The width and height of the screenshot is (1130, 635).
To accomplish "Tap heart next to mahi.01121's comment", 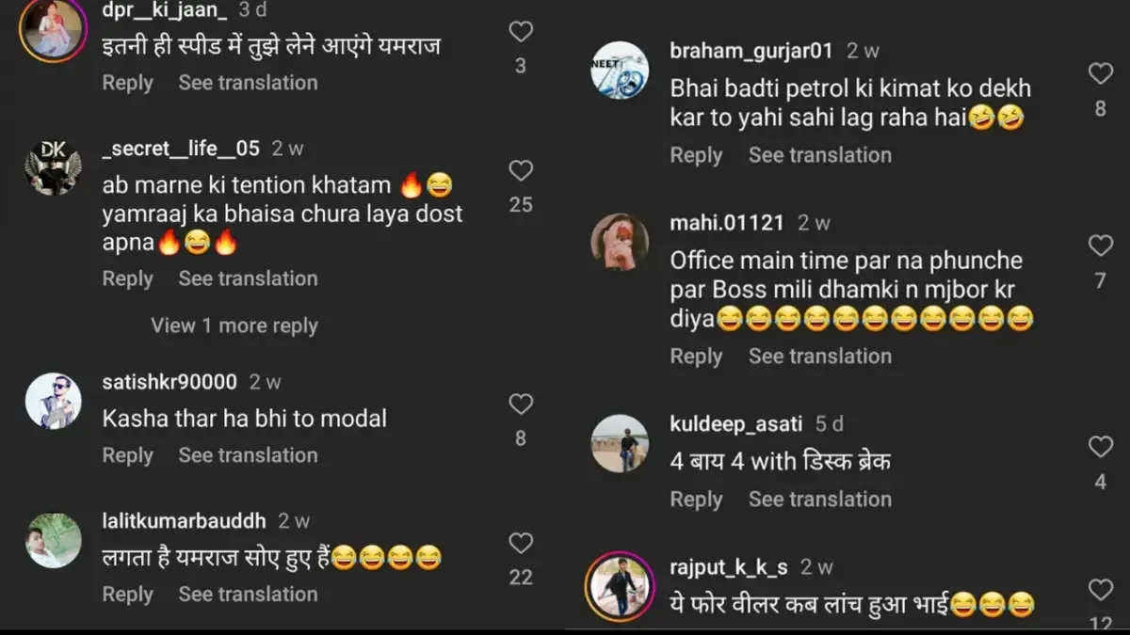I will tap(1100, 246).
